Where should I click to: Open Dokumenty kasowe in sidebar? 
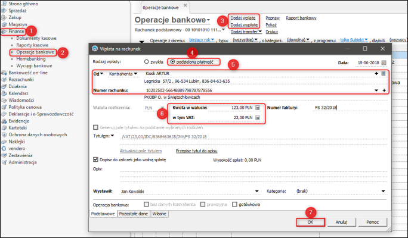pyautogui.click(x=36, y=38)
